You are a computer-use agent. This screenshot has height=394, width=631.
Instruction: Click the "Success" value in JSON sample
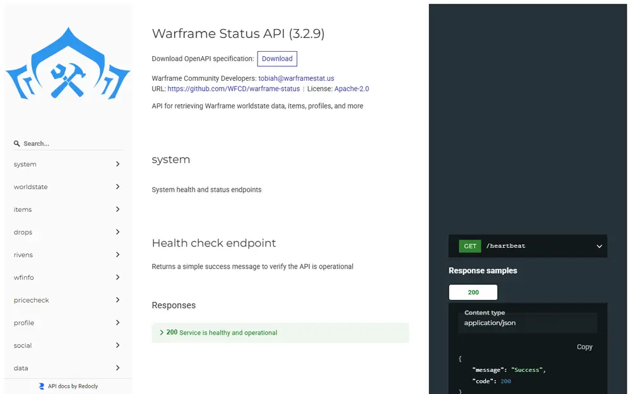pos(526,370)
